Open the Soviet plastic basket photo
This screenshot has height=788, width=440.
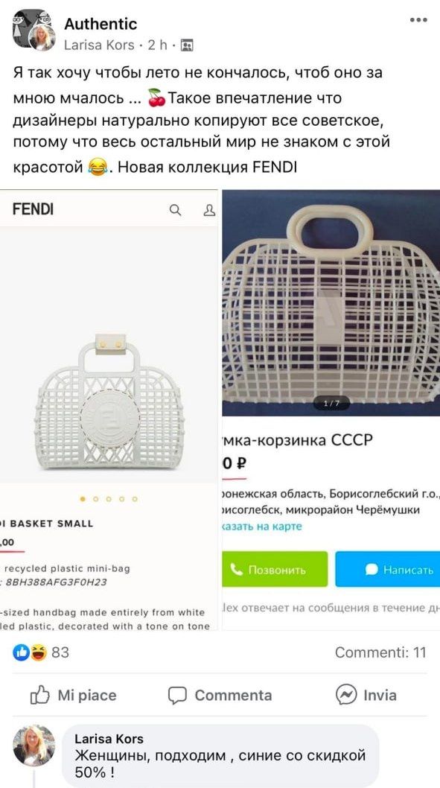coord(331,302)
